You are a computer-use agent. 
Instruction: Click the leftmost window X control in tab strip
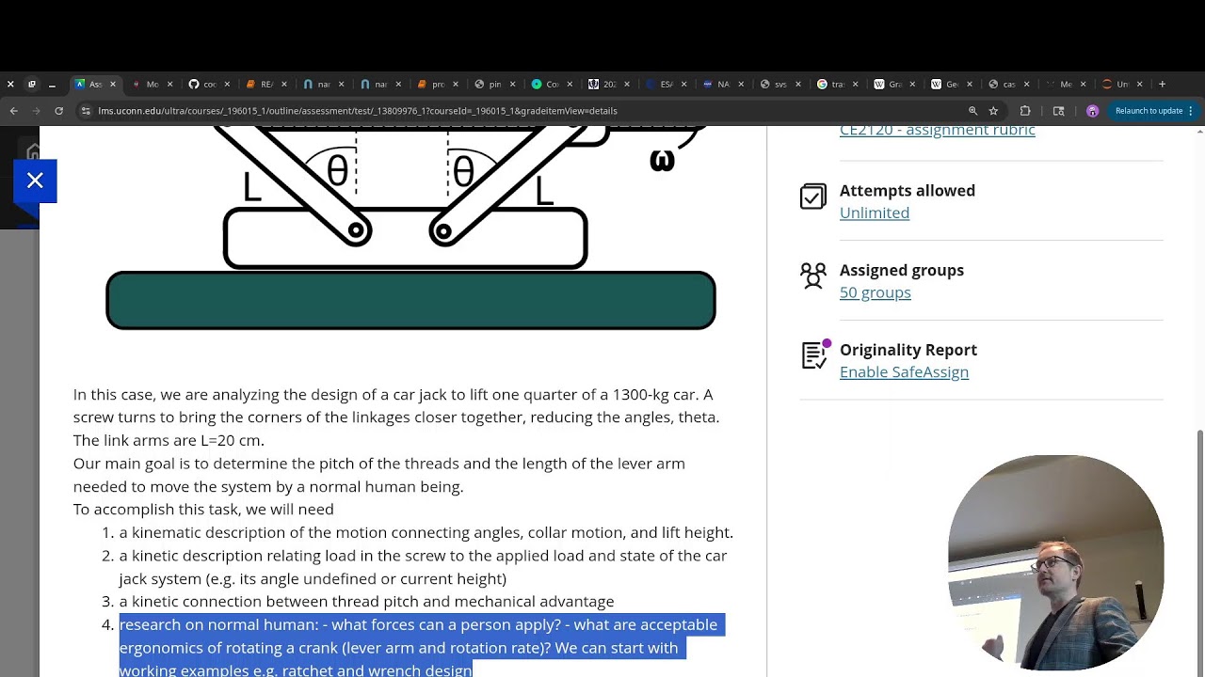click(x=10, y=84)
